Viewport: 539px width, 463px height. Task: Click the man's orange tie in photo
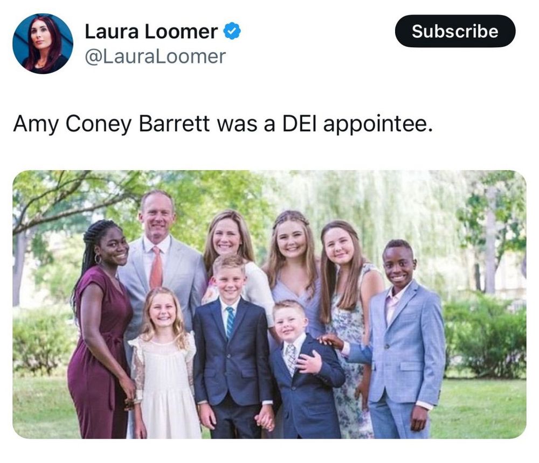[156, 269]
